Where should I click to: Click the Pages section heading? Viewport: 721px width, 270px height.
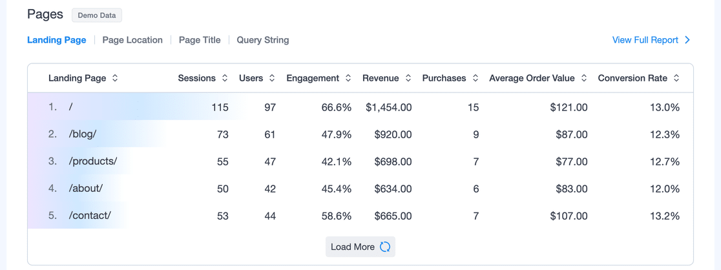pos(45,15)
